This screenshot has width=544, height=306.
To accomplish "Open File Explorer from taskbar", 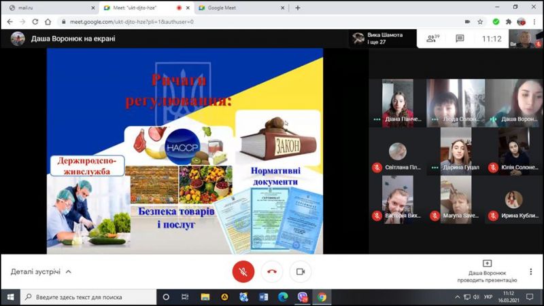I will pyautogui.click(x=205, y=297).
